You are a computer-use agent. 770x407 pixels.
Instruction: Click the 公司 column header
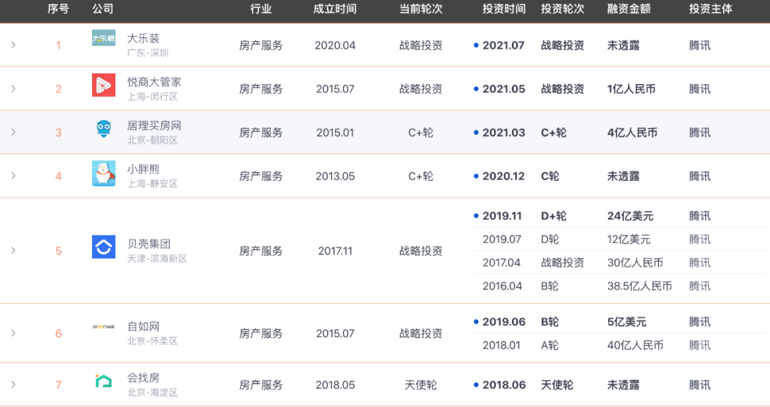(103, 9)
